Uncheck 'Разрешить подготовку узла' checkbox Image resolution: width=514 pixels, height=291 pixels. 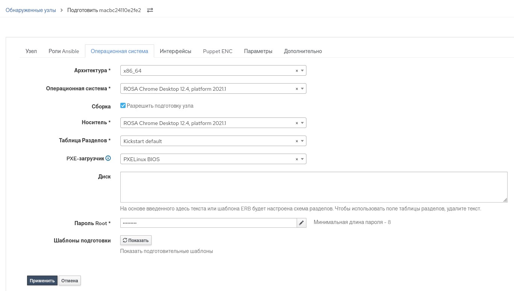tap(123, 106)
